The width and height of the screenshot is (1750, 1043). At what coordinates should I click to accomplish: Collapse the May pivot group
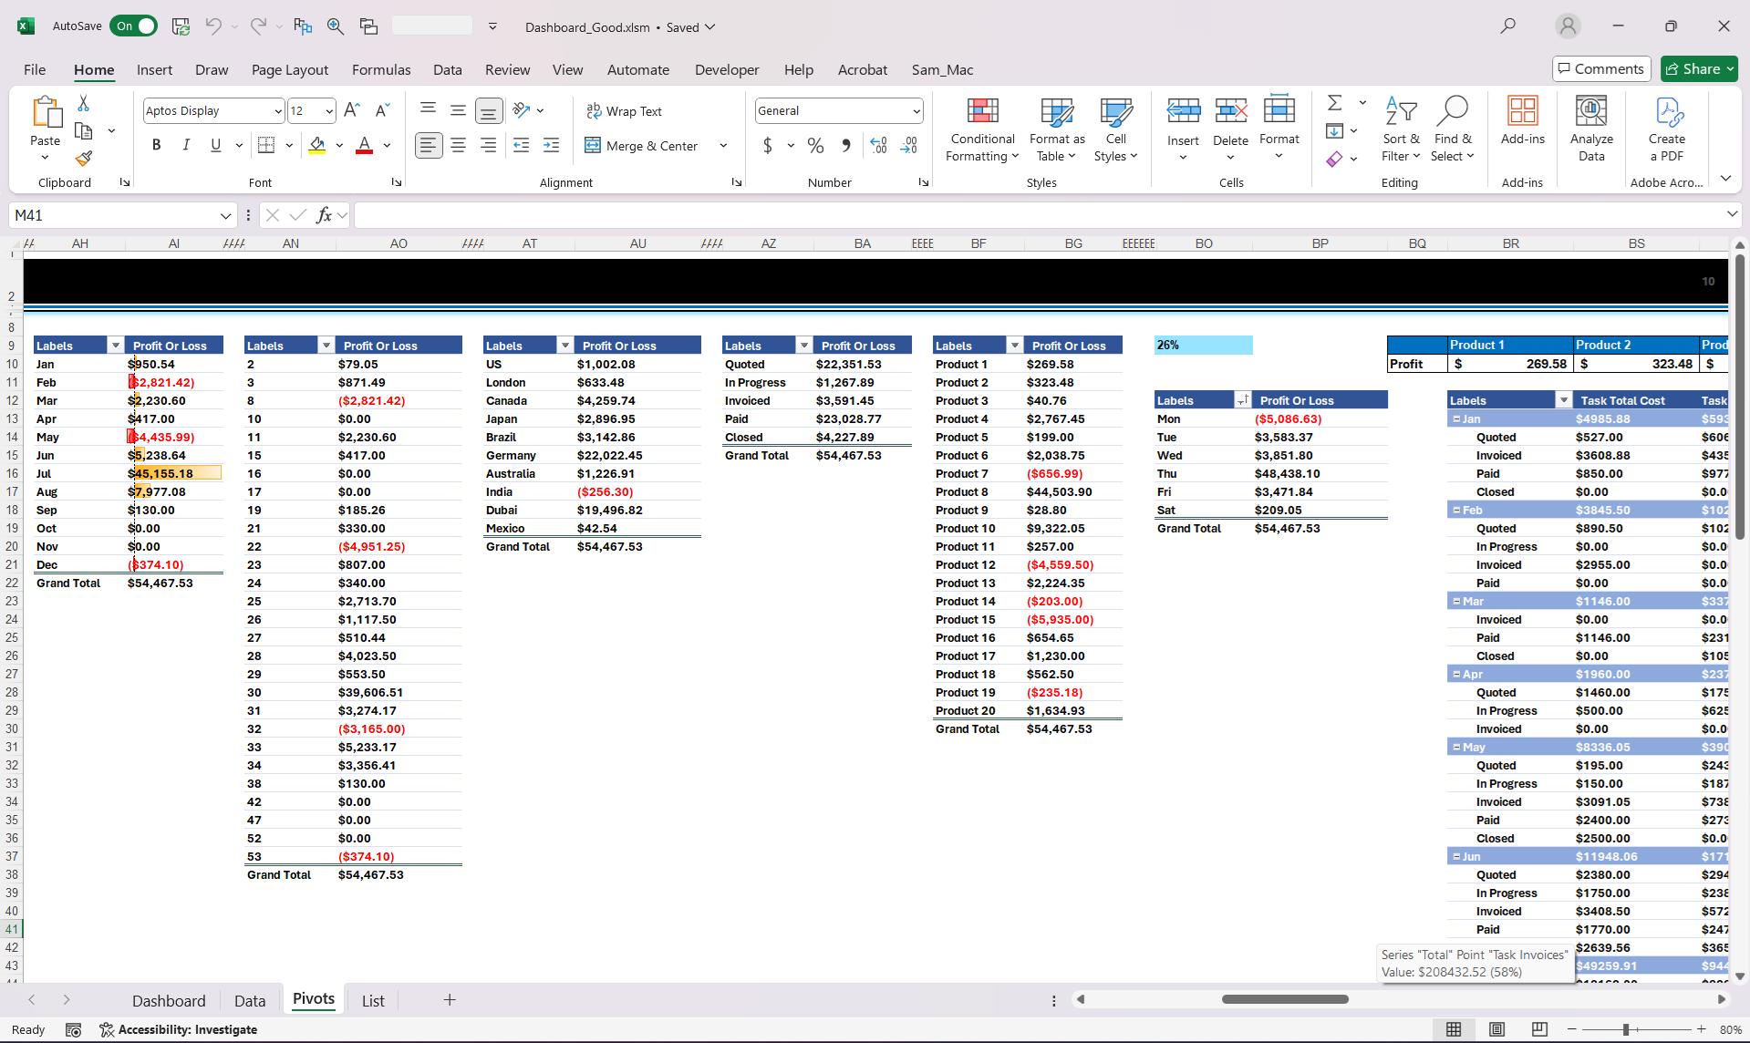coord(1456,747)
